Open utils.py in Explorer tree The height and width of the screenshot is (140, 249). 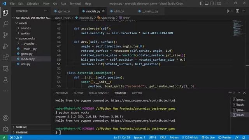click(x=31, y=64)
